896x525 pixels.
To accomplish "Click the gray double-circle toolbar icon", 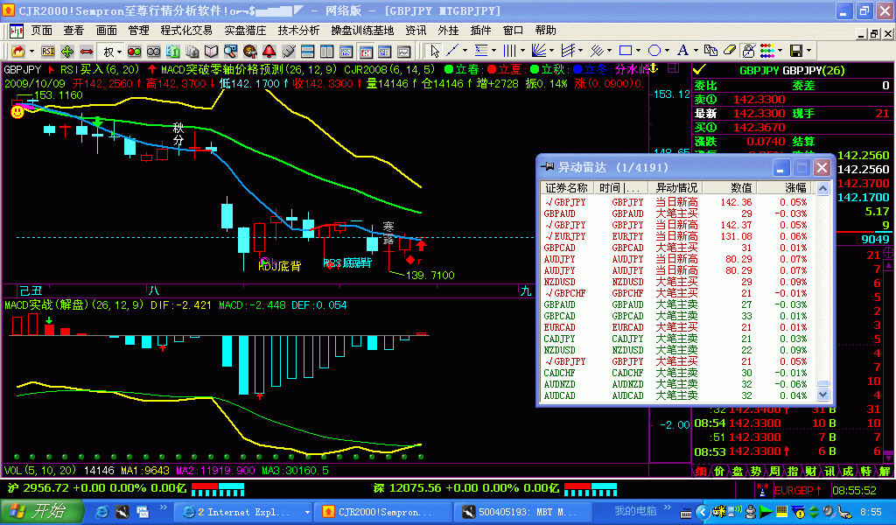I will [153, 52].
